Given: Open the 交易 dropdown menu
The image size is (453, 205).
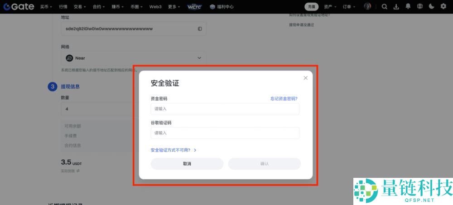Looking at the screenshot, I should pos(79,7).
